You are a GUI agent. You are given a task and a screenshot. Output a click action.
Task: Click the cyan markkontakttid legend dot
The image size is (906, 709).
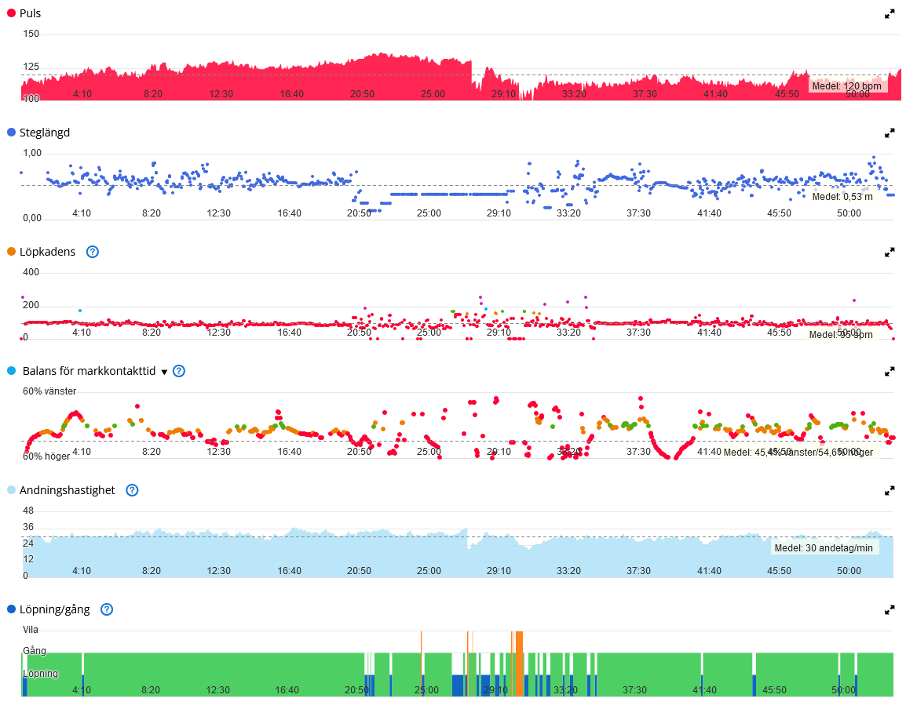(x=11, y=371)
